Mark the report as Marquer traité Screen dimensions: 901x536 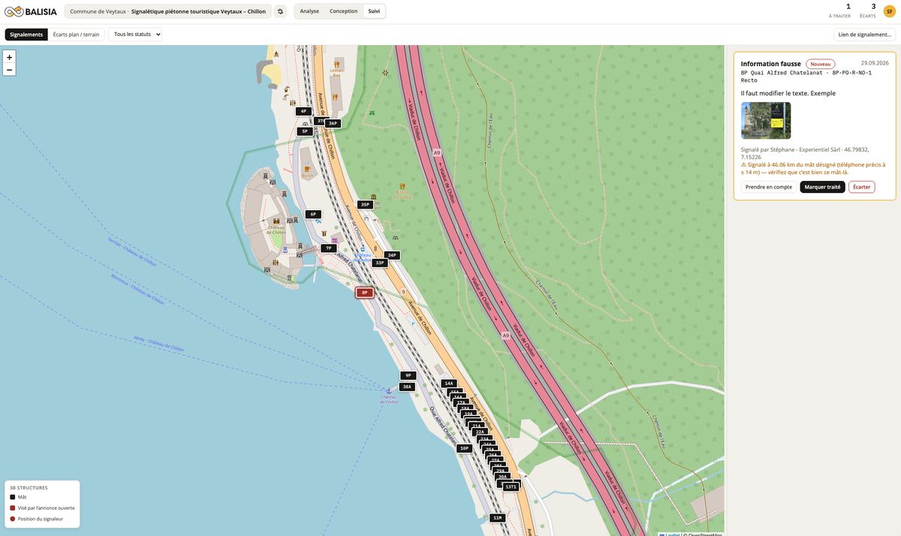pos(823,187)
